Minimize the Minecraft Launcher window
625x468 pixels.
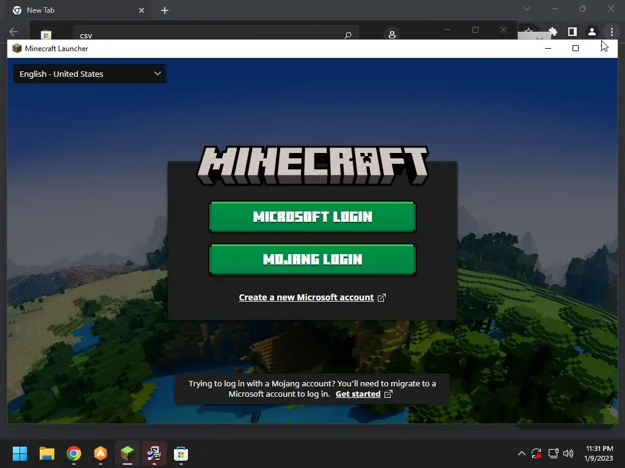coord(548,49)
